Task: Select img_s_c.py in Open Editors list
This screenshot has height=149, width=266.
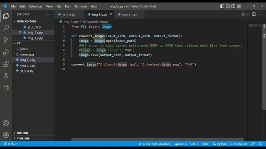Action: pos(35,38)
